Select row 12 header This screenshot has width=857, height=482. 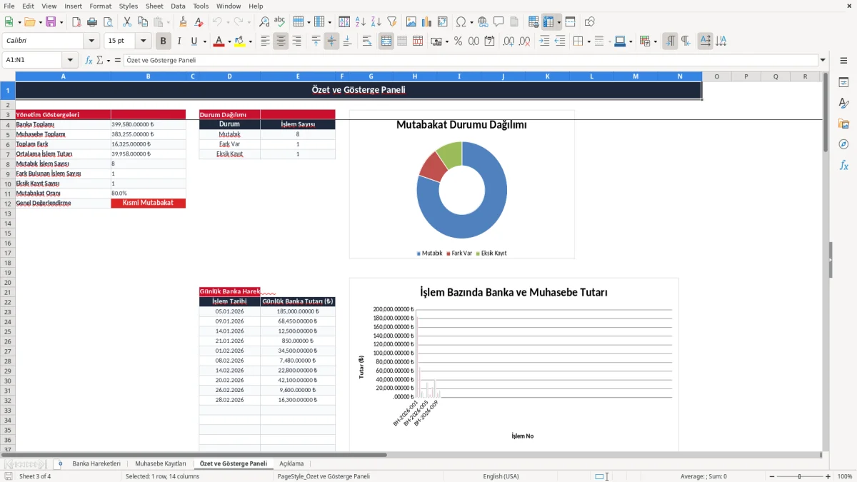click(x=7, y=204)
